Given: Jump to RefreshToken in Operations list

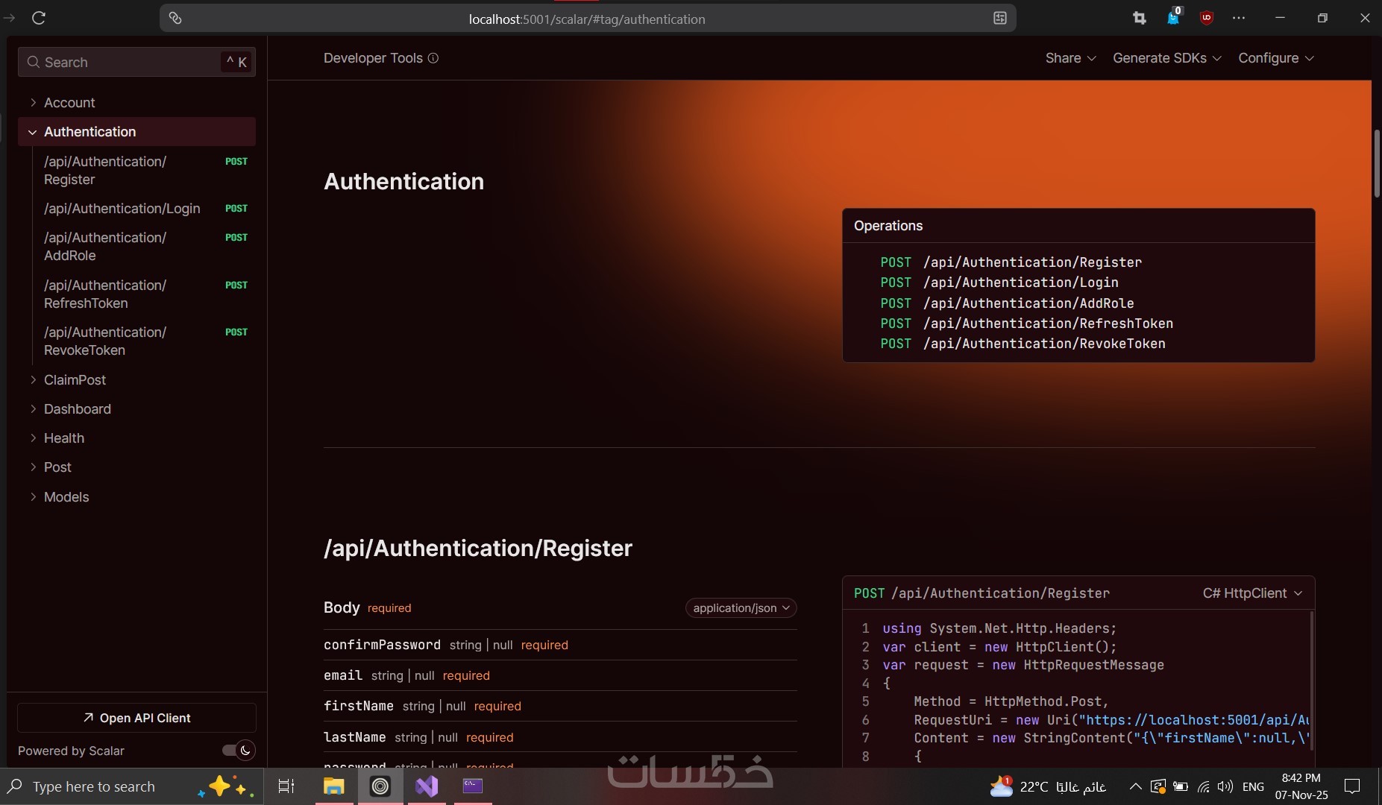Looking at the screenshot, I should coord(1026,323).
